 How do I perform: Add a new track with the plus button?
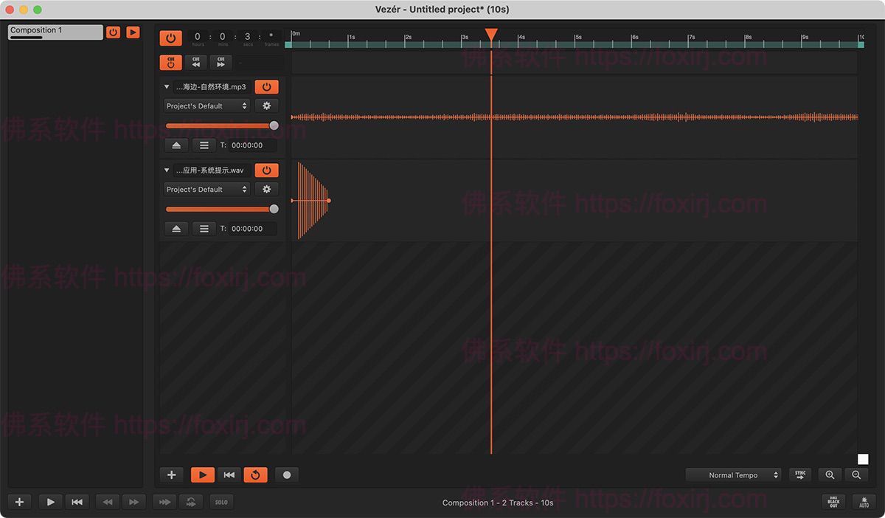pos(171,475)
